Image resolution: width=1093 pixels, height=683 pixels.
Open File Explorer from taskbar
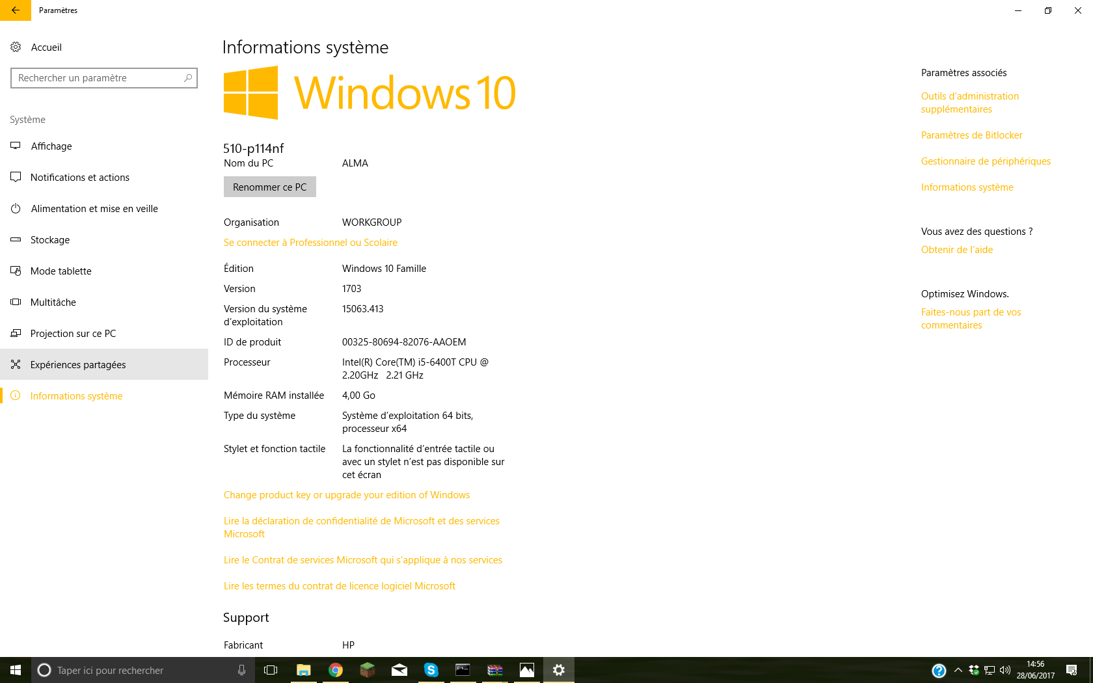pos(303,670)
